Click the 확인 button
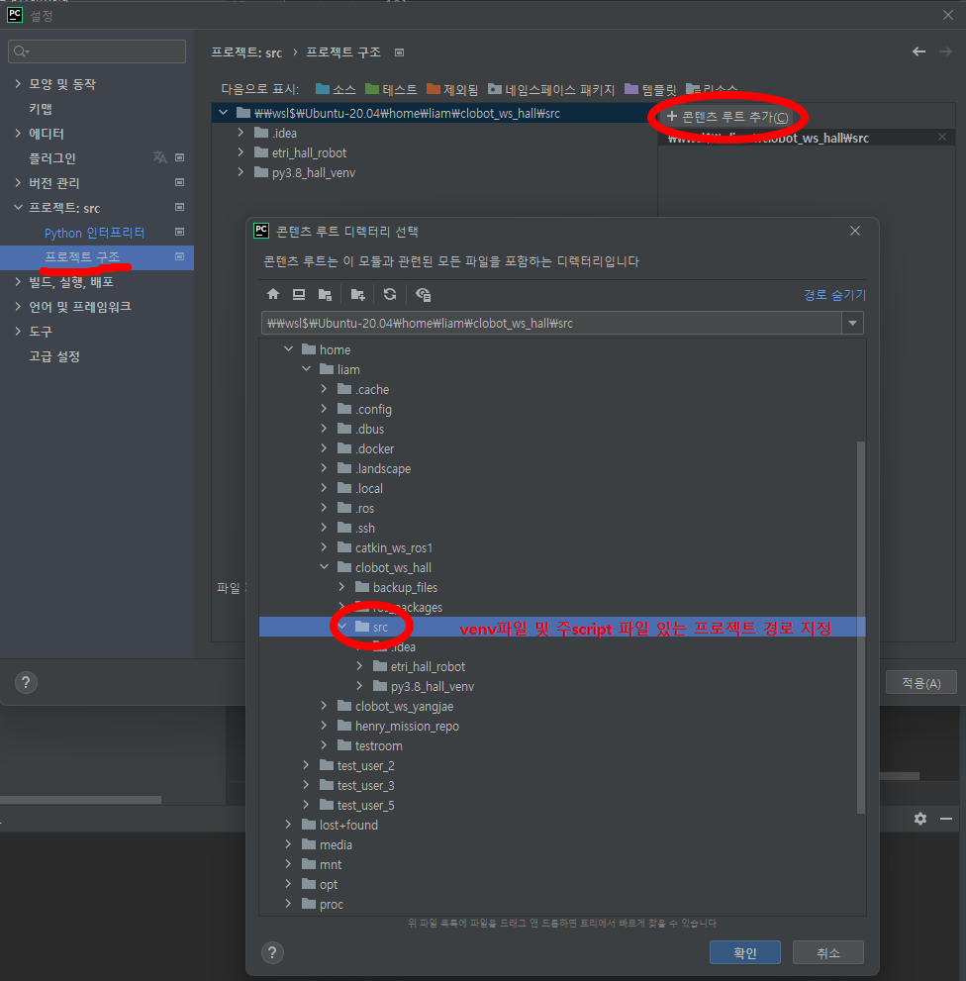The width and height of the screenshot is (966, 981). point(745,953)
